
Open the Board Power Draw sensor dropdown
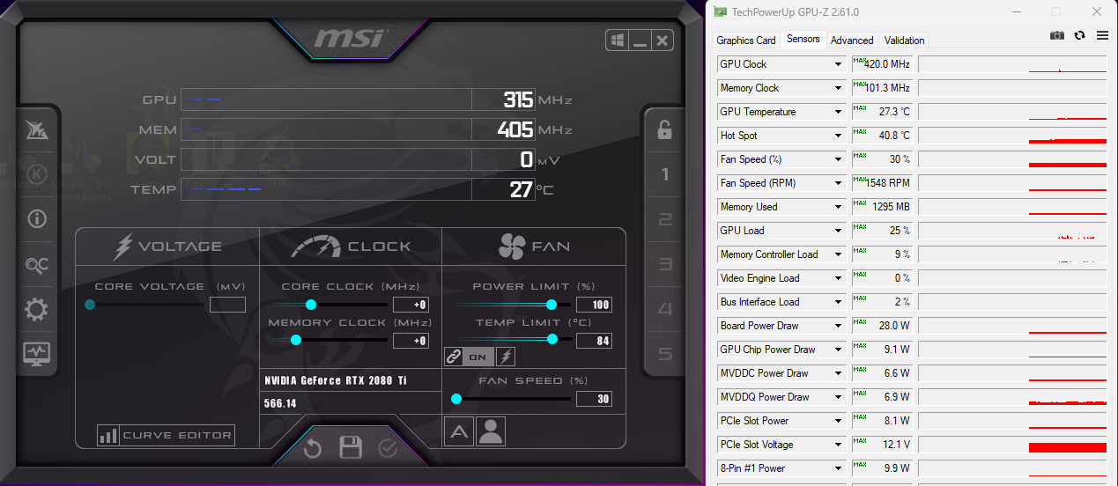tap(838, 326)
